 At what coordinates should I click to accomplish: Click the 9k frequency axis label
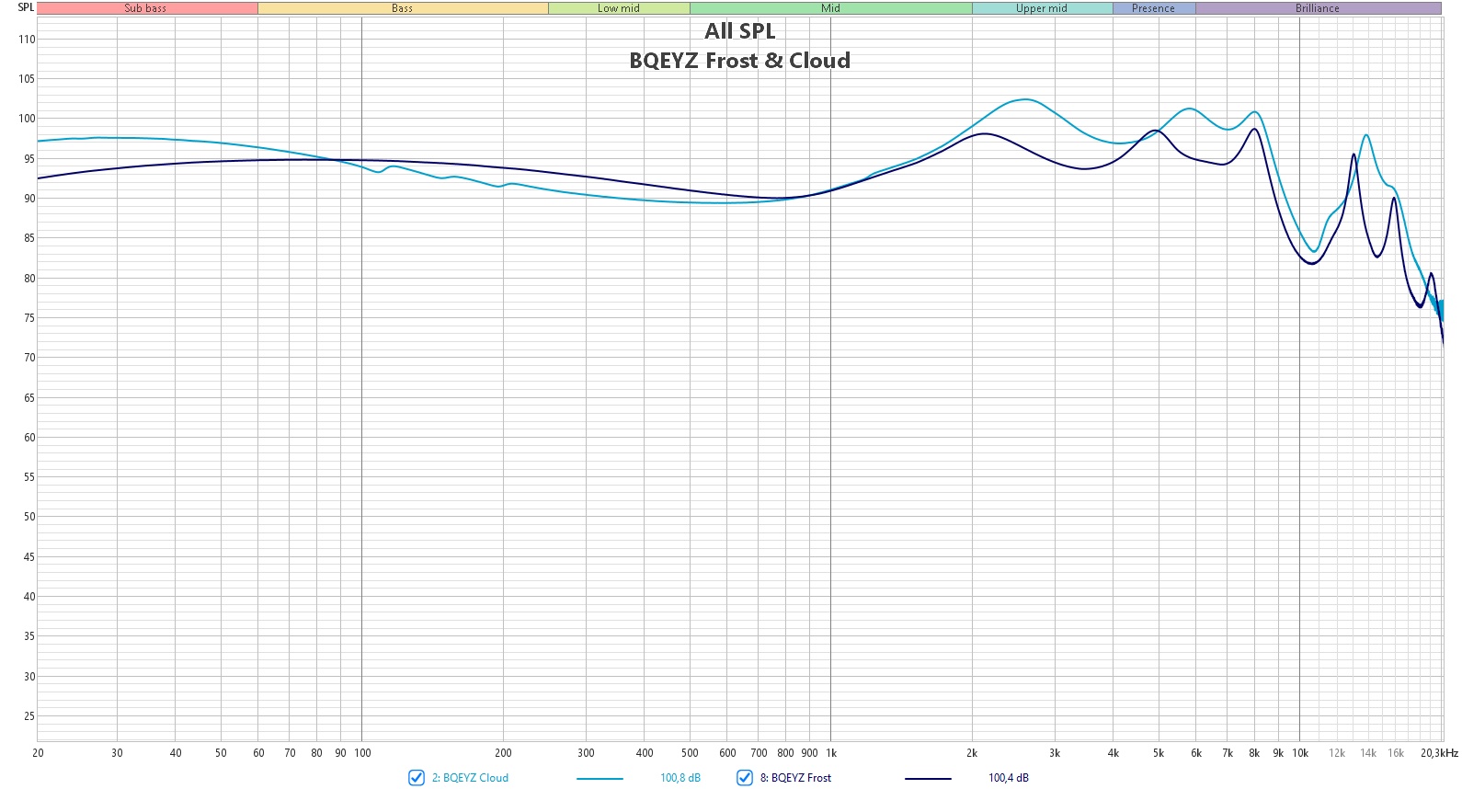point(1278,753)
